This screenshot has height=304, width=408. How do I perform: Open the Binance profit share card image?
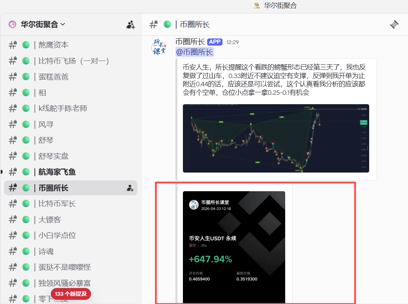tap(234, 247)
